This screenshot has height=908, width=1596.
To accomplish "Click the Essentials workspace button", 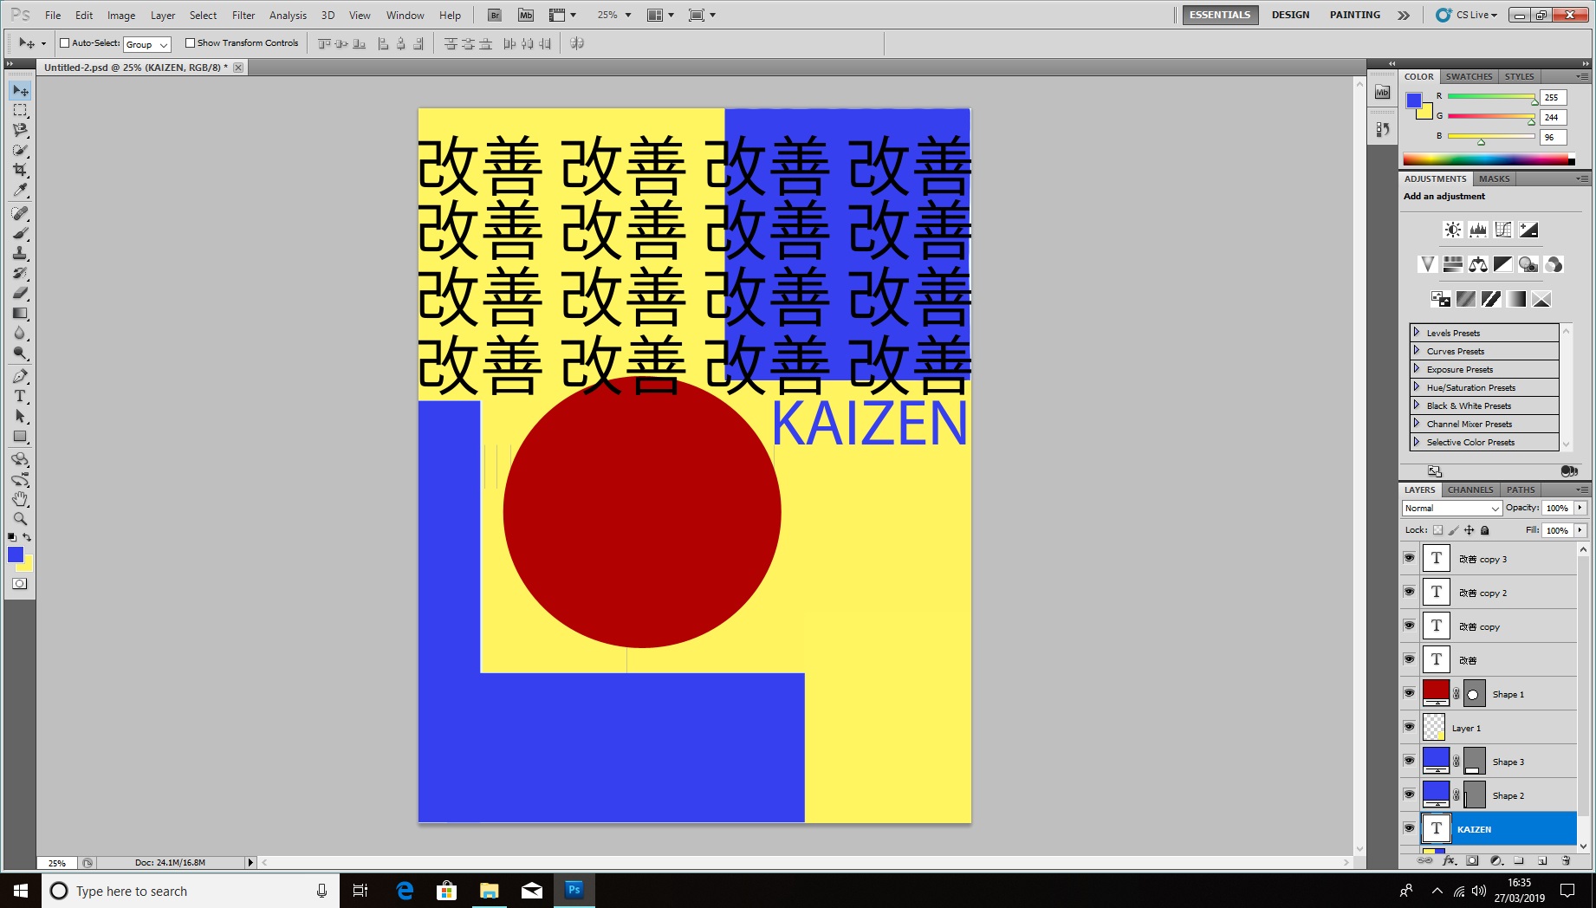I will pyautogui.click(x=1219, y=15).
